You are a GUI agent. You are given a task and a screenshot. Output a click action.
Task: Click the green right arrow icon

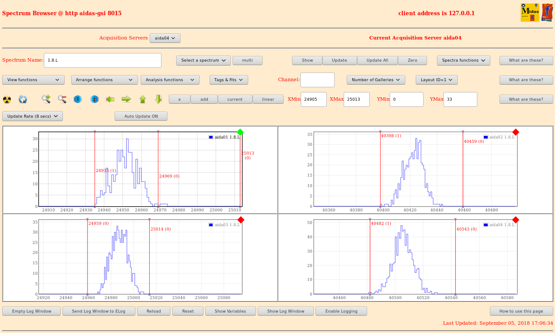click(x=126, y=99)
